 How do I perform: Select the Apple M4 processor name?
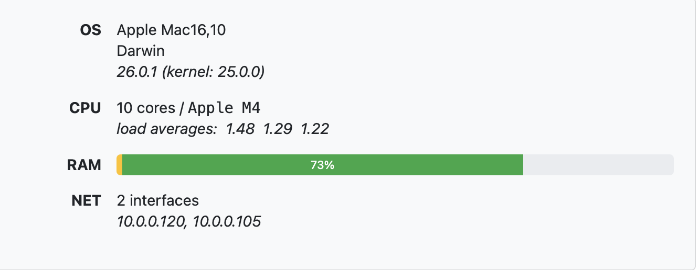[x=224, y=108]
